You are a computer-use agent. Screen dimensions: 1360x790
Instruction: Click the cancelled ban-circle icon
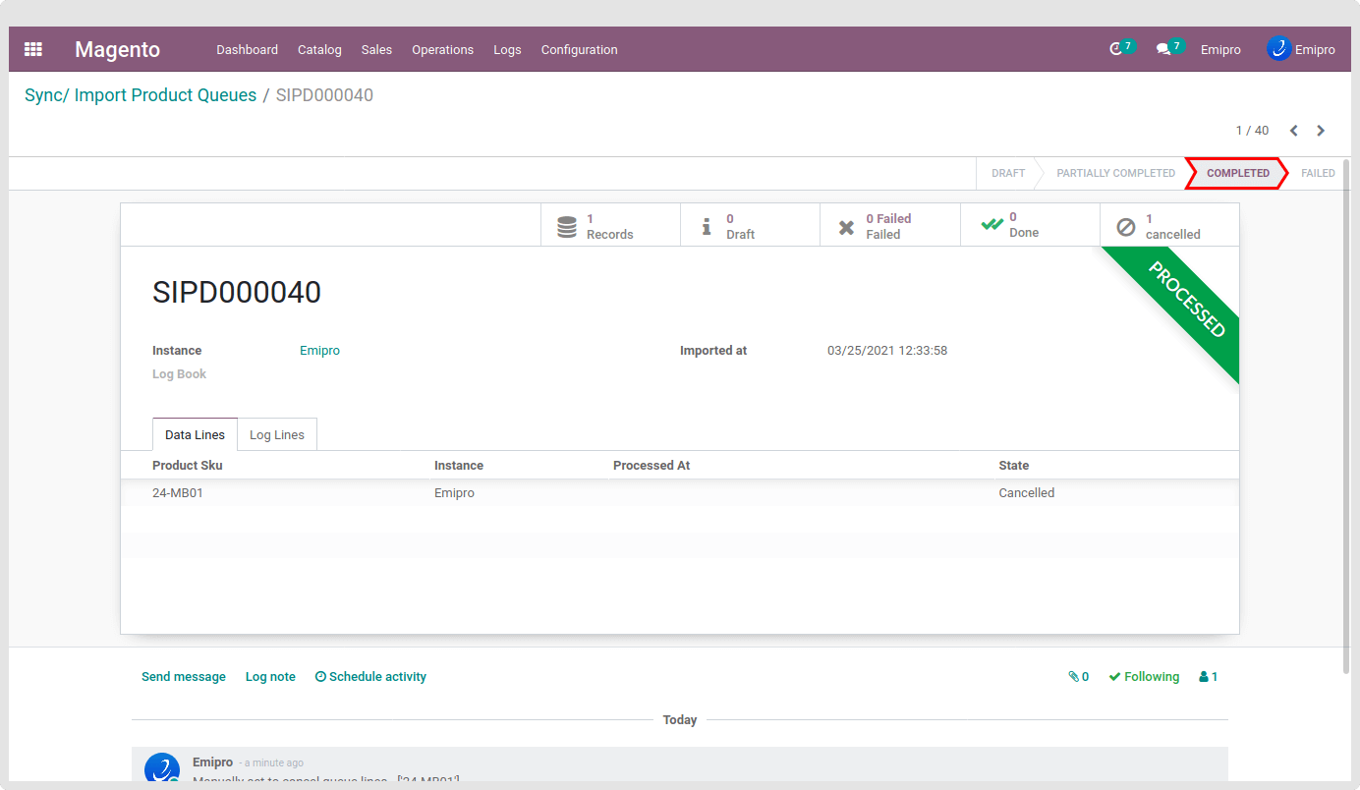(1126, 227)
